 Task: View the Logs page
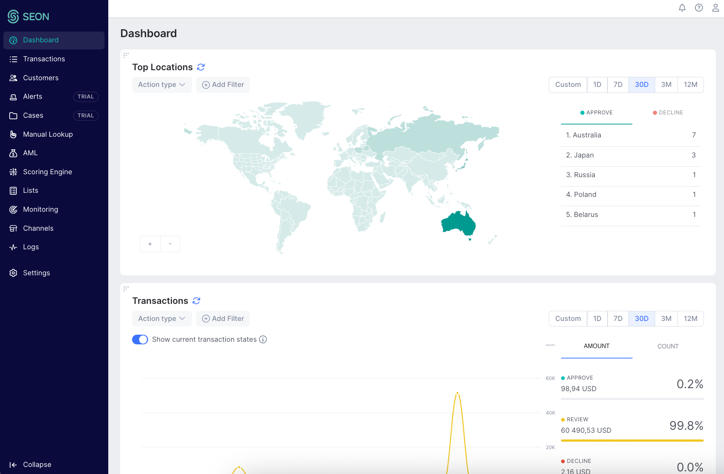point(31,247)
